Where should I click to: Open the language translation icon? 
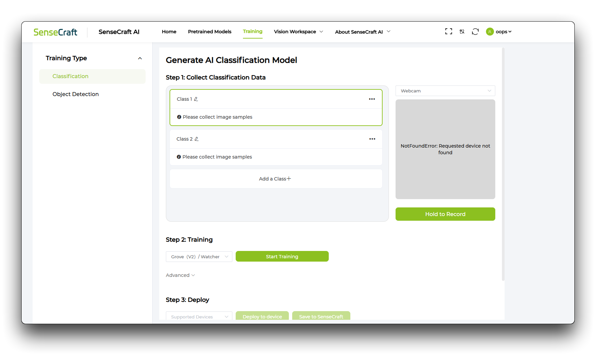pos(462,32)
